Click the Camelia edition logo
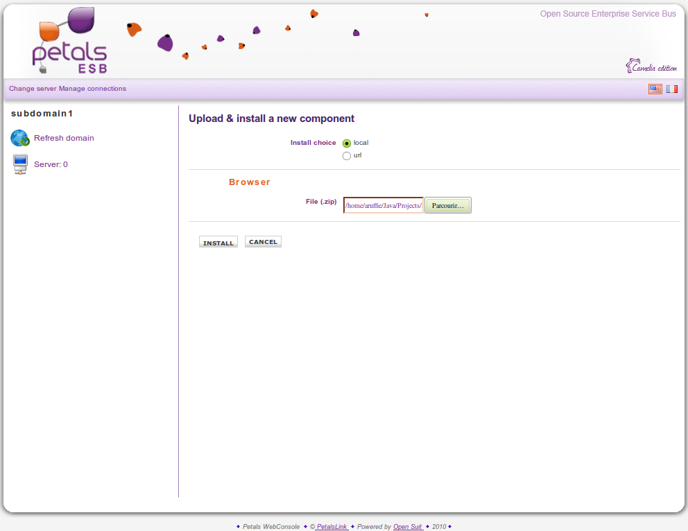 tap(651, 67)
